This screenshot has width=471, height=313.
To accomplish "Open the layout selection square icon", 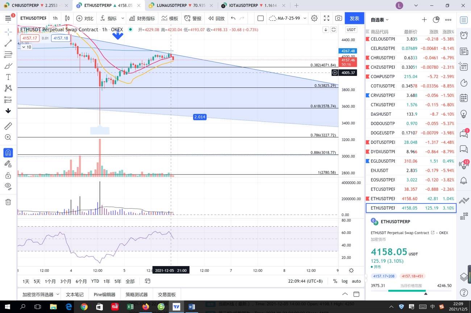I will 260,18.
